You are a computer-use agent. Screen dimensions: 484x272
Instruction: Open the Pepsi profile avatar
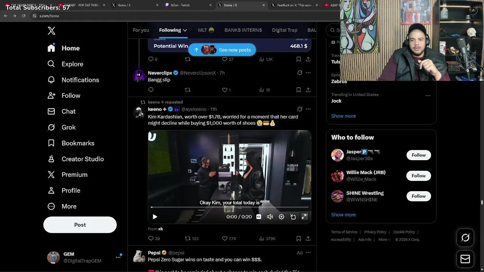click(x=139, y=256)
